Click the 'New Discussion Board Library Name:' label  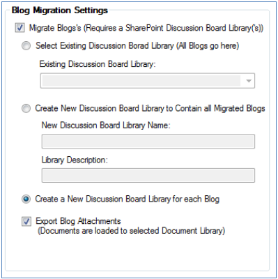point(106,126)
